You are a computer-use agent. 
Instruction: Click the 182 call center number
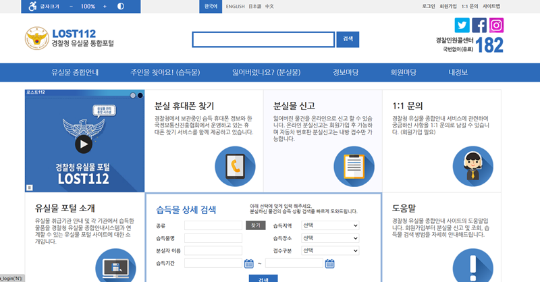[x=489, y=45]
